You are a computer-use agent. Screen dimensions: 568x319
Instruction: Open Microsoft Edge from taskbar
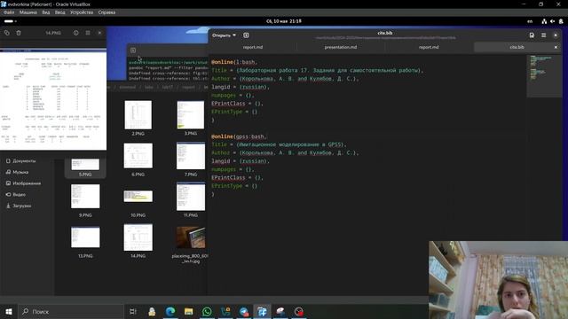pos(170,311)
